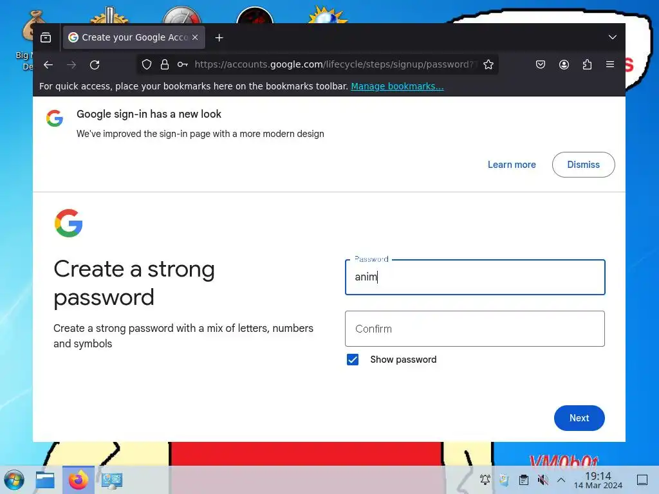Click the Confirm password field
The height and width of the screenshot is (494, 659).
(475, 329)
